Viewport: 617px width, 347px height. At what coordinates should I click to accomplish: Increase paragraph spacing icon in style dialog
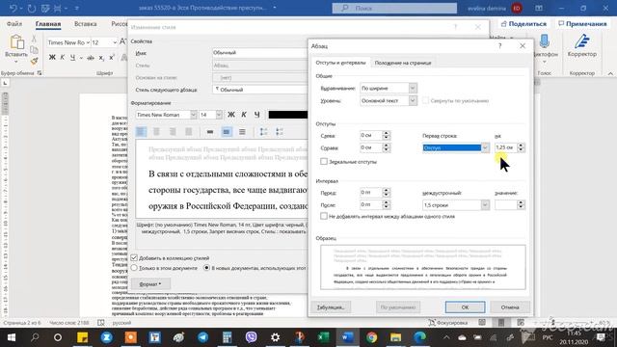click(x=263, y=132)
